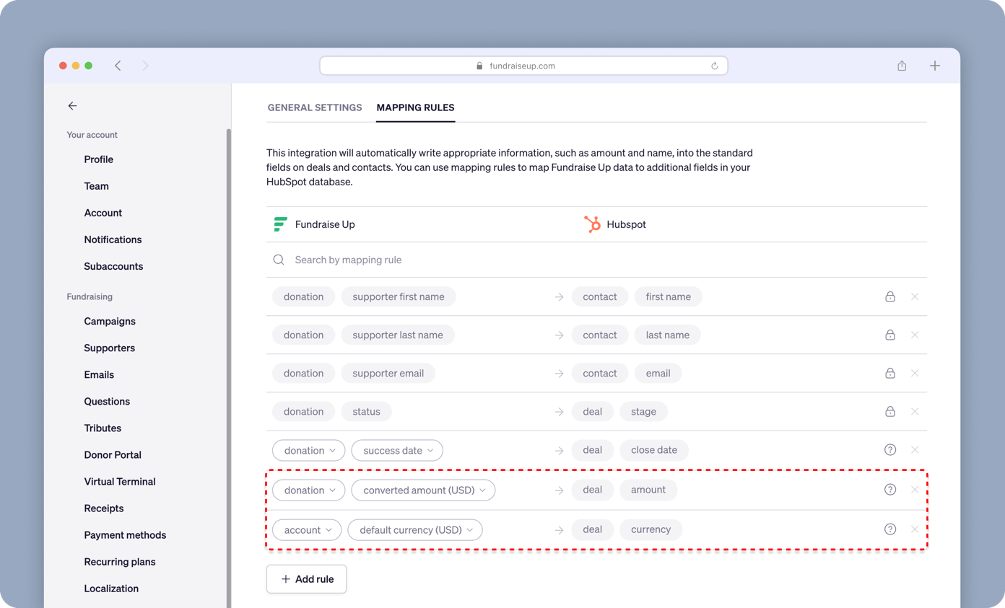Click the back arrow in sidebar

coord(72,106)
